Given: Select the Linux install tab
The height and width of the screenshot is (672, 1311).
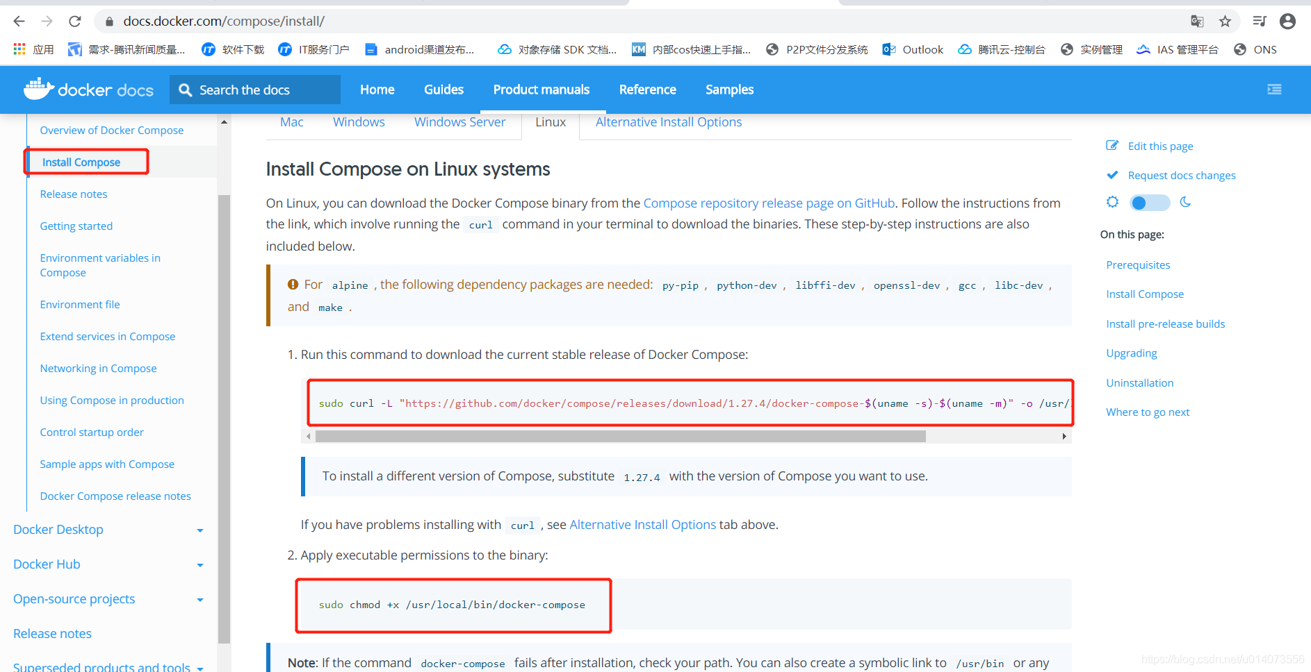Looking at the screenshot, I should coord(551,122).
